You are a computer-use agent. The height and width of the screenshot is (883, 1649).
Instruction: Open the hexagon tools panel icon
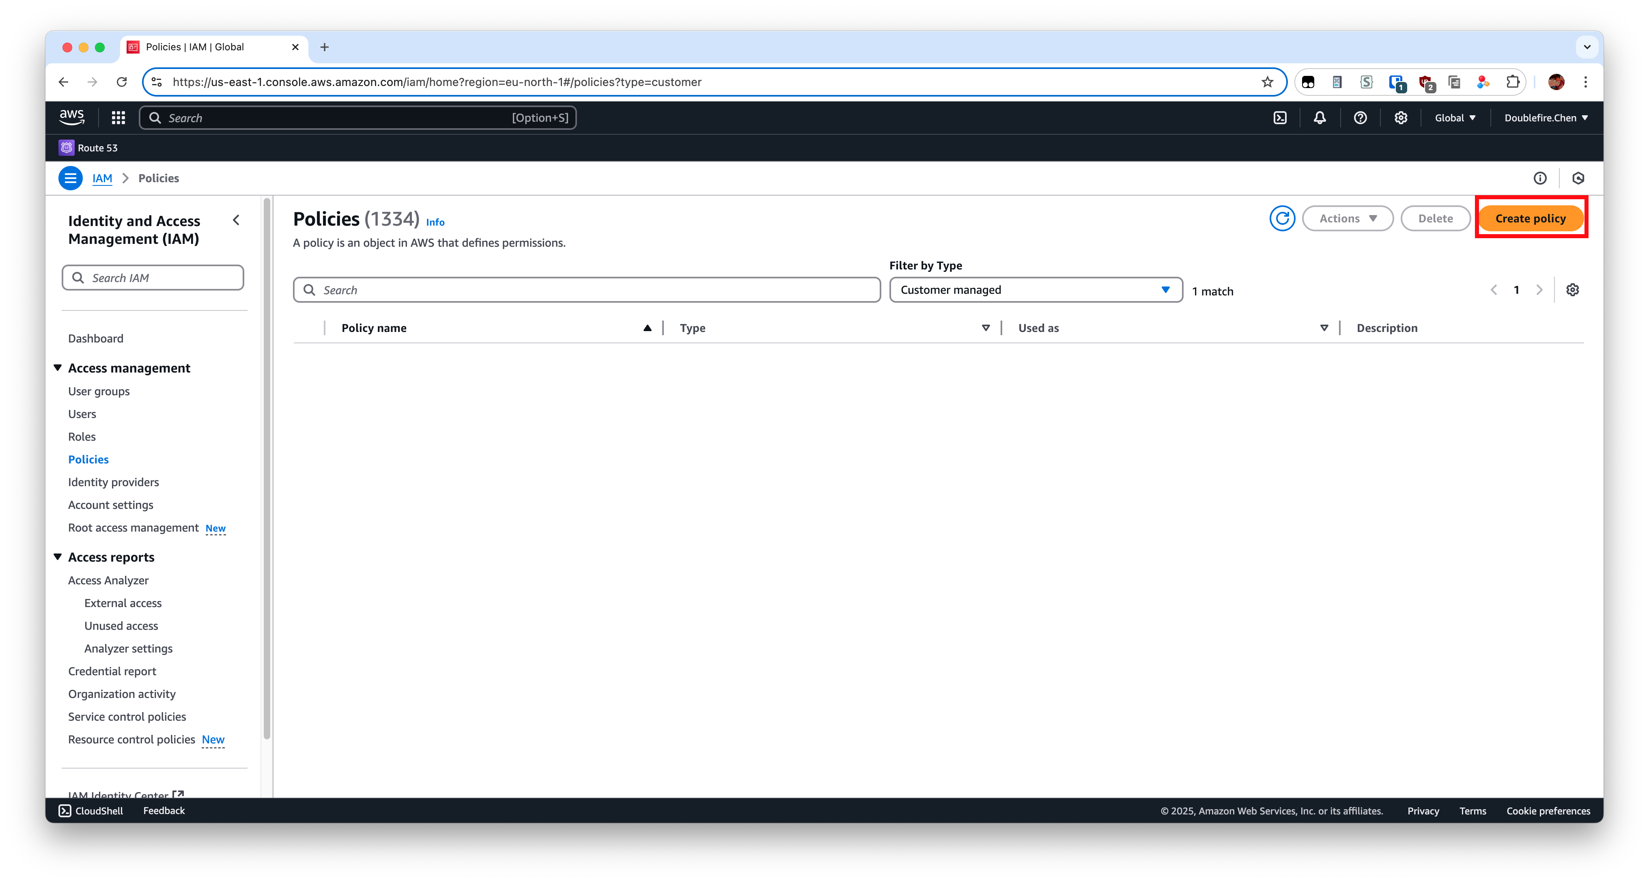click(x=1578, y=178)
